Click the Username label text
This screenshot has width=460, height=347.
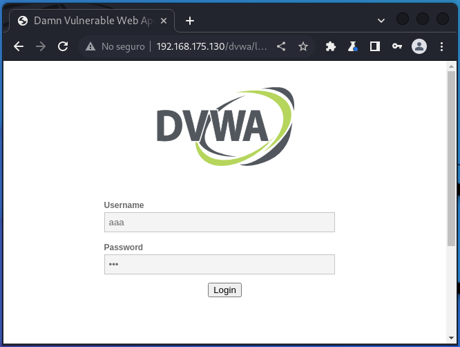(x=124, y=205)
